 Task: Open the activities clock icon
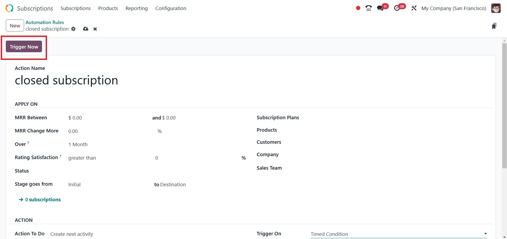click(397, 8)
